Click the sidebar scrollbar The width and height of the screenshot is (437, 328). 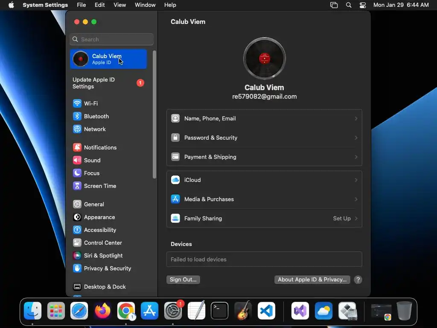pyautogui.click(x=154, y=114)
